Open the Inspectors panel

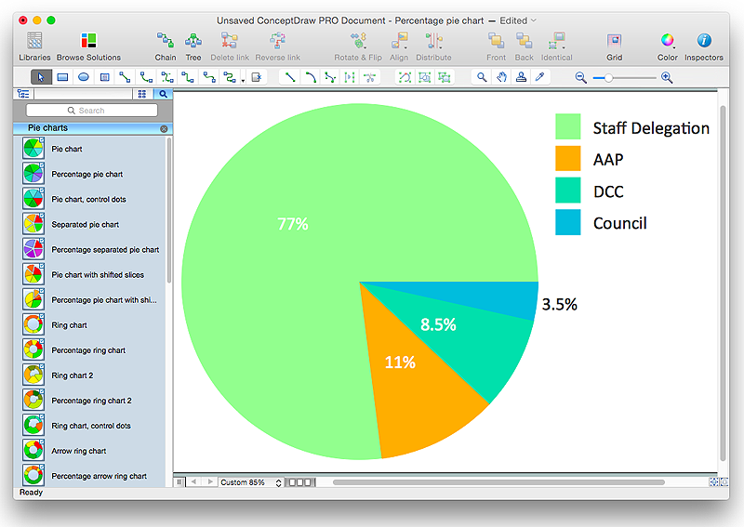704,46
